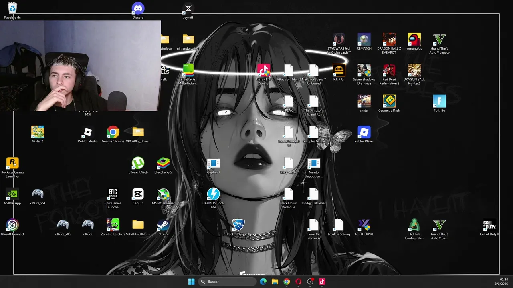Open the BlueStacks 5 shortcut
The image size is (513, 288).
[x=163, y=166]
